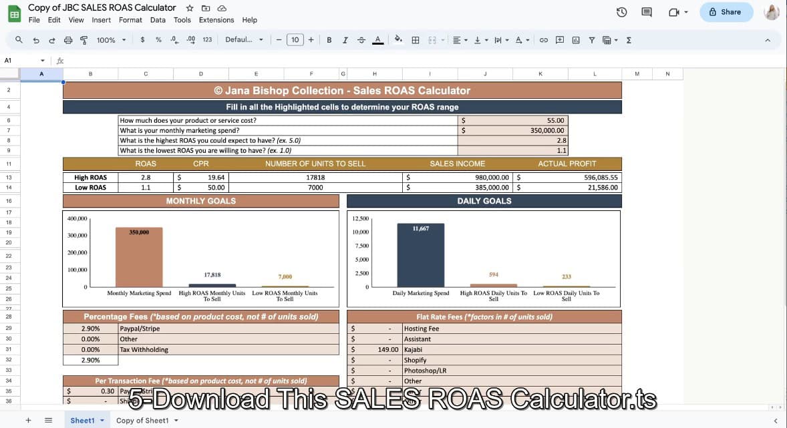Screen dimensions: 787x428
Task: Click the Insert link icon
Action: tap(544, 40)
